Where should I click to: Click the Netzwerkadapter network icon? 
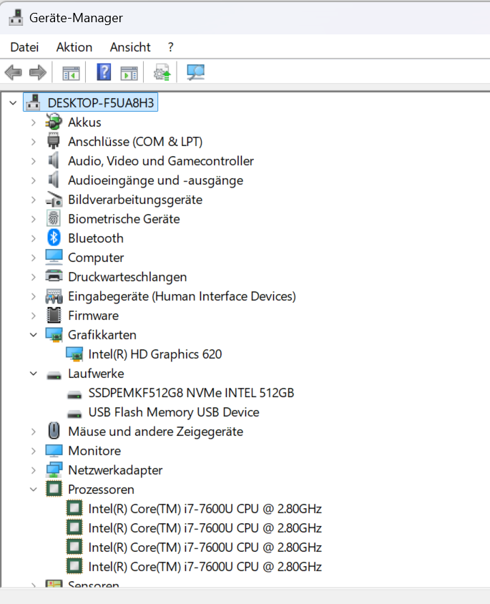coord(54,470)
